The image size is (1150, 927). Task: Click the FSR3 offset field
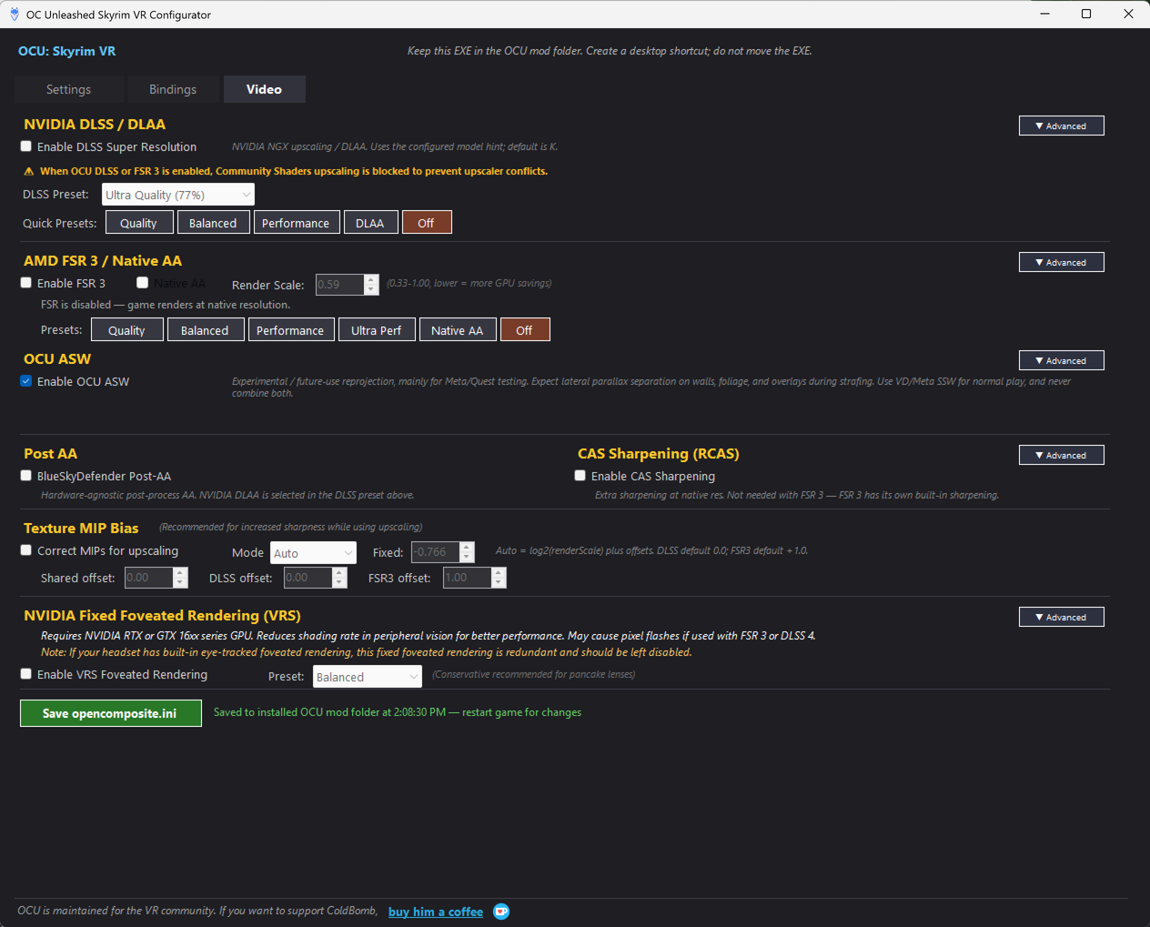467,578
